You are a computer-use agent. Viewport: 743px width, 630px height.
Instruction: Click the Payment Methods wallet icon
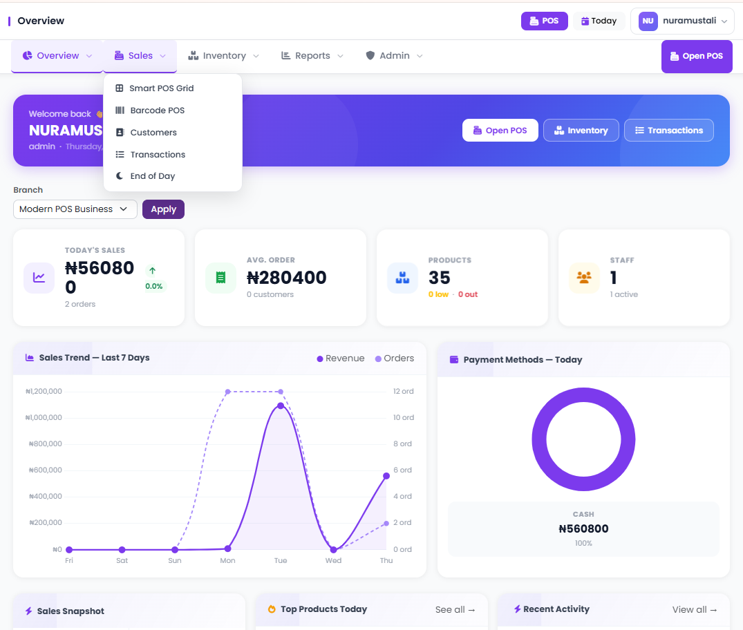click(x=454, y=360)
